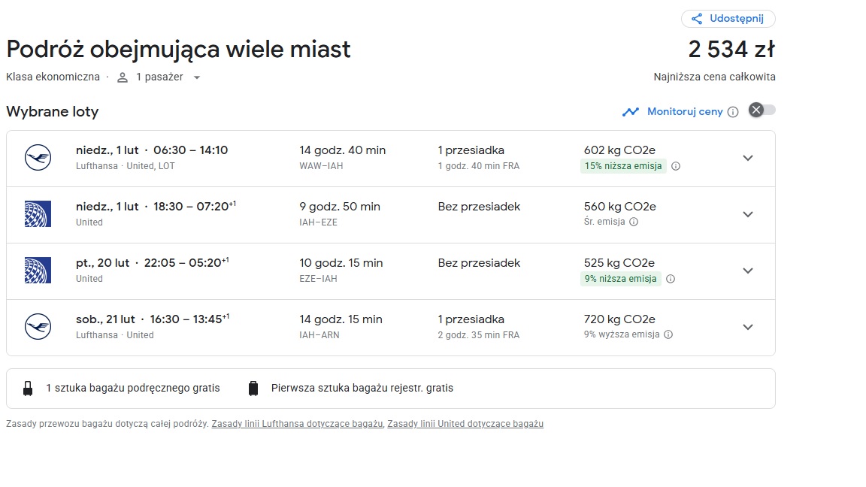This screenshot has height=487, width=866.
Task: Open info icon next to Monitoruj ceny
Action: coord(733,112)
